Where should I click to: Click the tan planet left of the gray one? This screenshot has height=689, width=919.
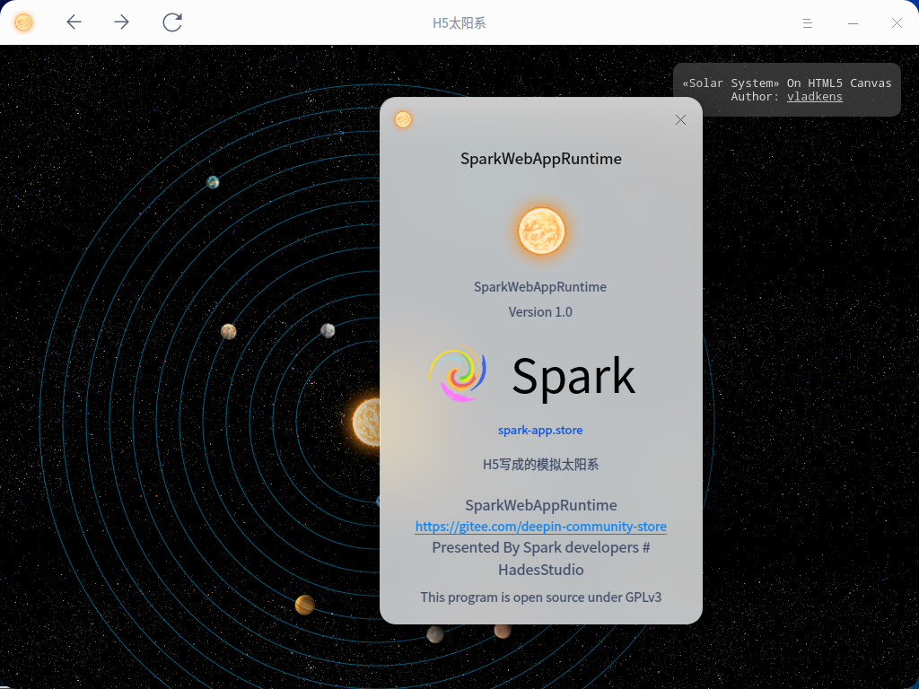229,331
